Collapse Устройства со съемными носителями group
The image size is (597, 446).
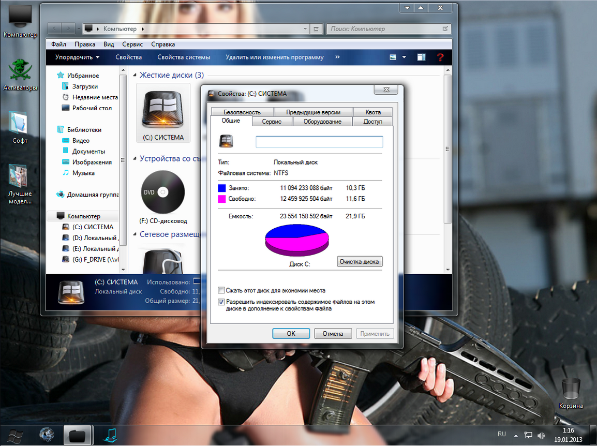coord(135,158)
